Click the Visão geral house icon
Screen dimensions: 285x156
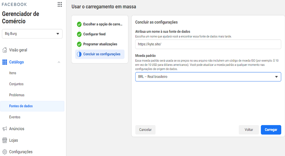coord(5,50)
